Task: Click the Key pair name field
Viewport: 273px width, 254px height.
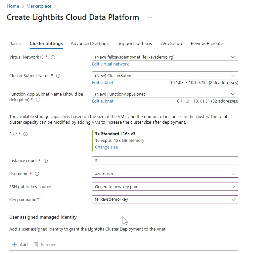Action: tap(165, 199)
